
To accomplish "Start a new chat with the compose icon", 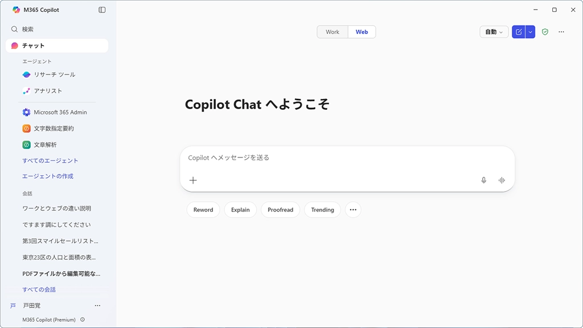I will pyautogui.click(x=518, y=32).
